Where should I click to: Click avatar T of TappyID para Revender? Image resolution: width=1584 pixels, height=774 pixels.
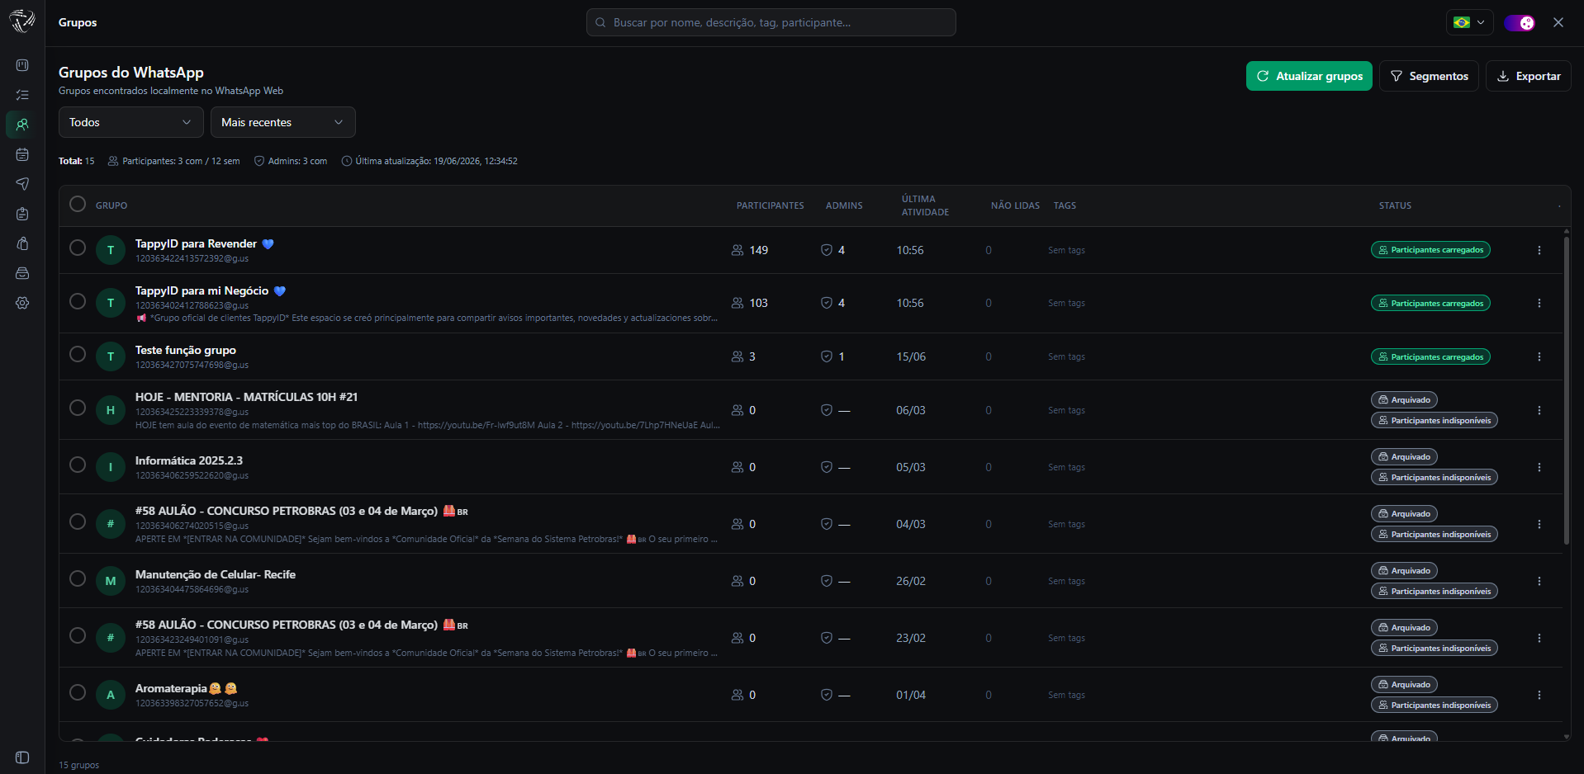click(111, 250)
